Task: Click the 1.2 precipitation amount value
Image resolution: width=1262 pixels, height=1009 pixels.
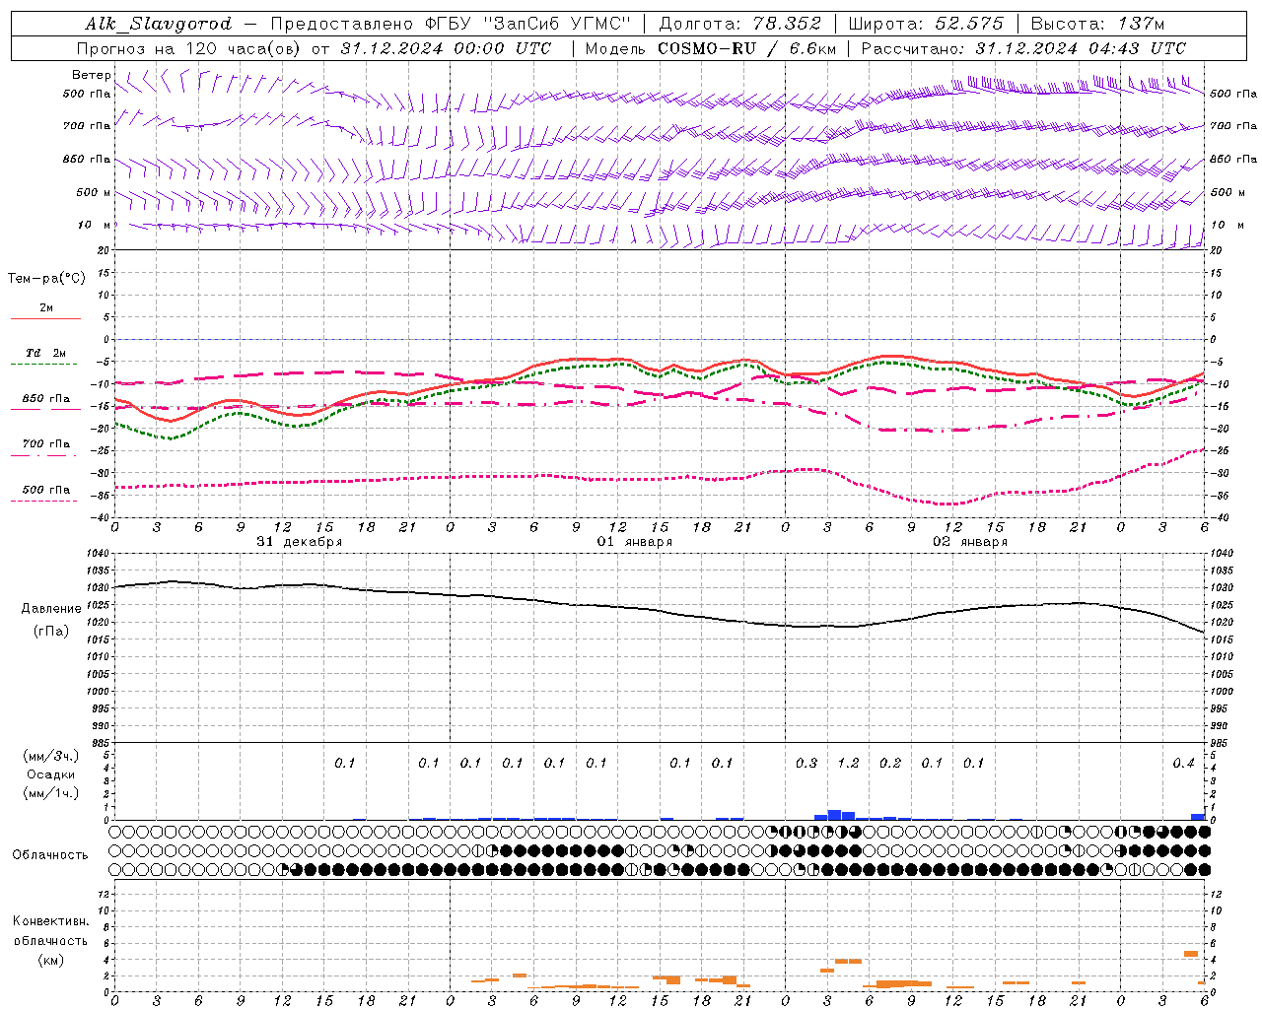Action: [848, 764]
